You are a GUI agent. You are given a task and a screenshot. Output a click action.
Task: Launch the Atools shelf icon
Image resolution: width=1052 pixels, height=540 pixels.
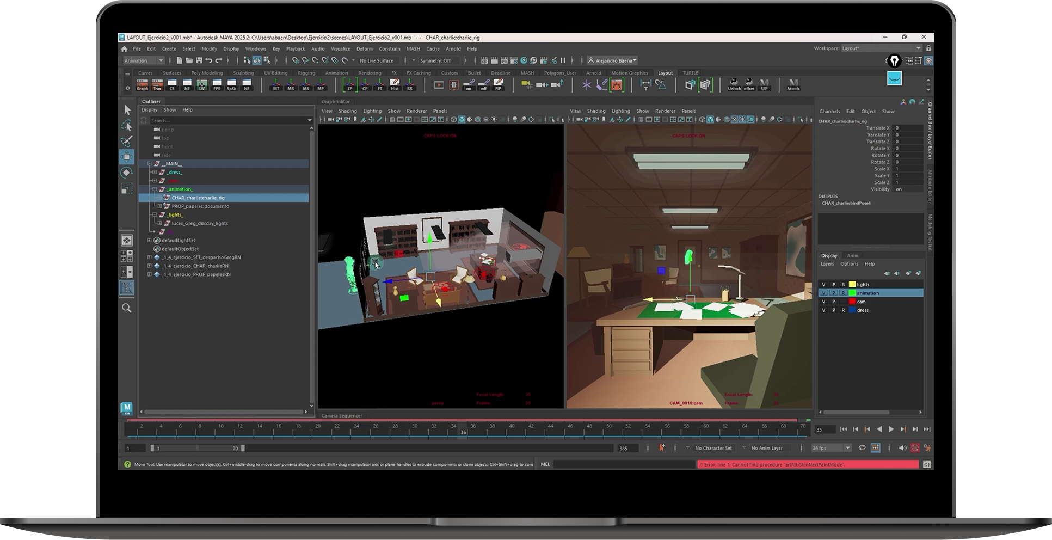[x=793, y=85]
